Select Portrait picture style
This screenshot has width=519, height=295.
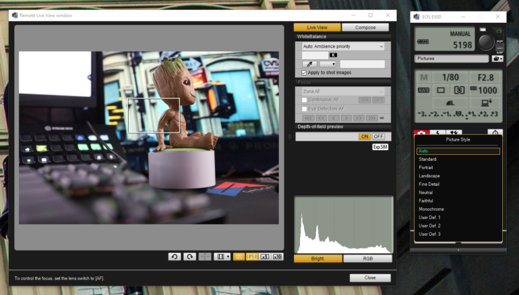click(458, 168)
